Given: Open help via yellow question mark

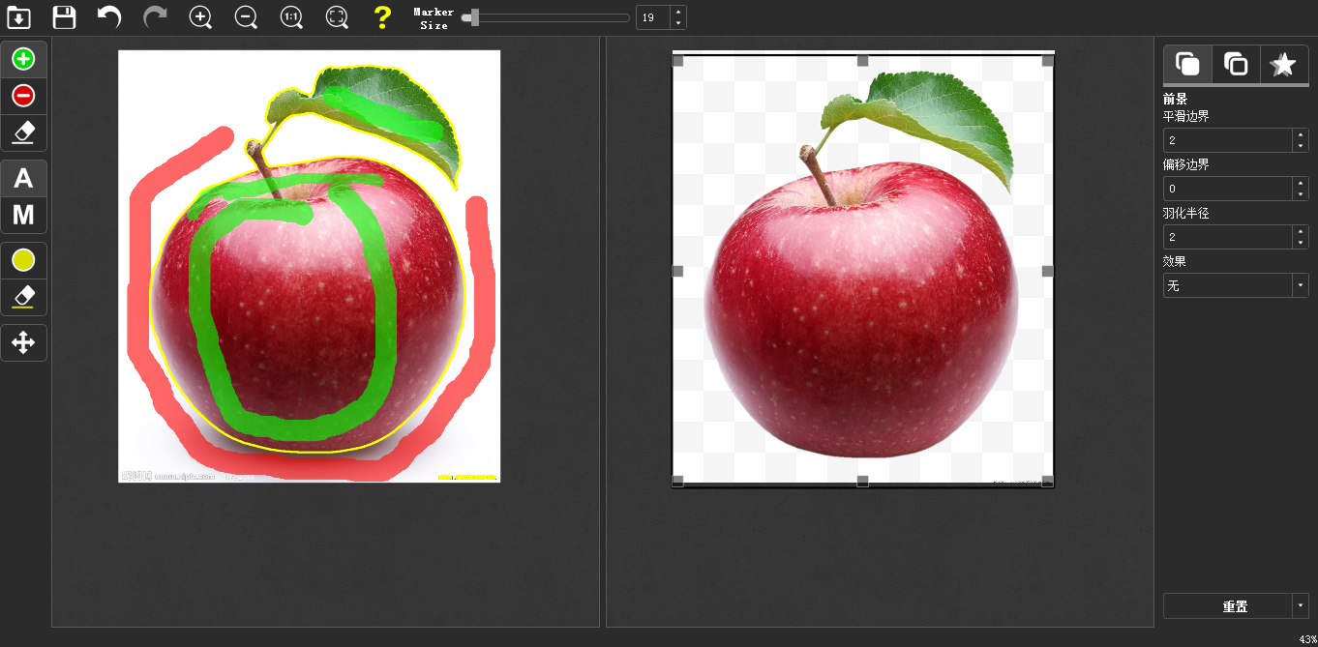Looking at the screenshot, I should pyautogui.click(x=382, y=17).
